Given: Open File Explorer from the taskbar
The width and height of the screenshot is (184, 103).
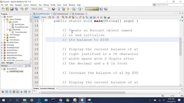Looking at the screenshot, I should (x=24, y=100).
